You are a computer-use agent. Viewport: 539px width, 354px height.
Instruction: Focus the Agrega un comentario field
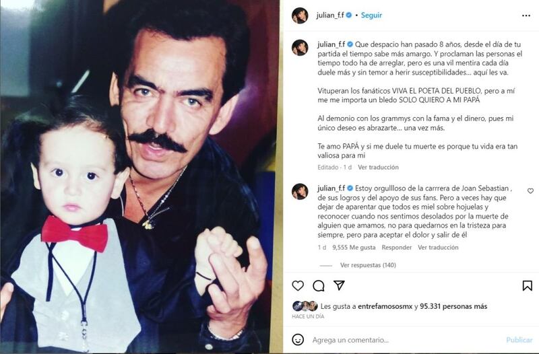tap(406, 340)
